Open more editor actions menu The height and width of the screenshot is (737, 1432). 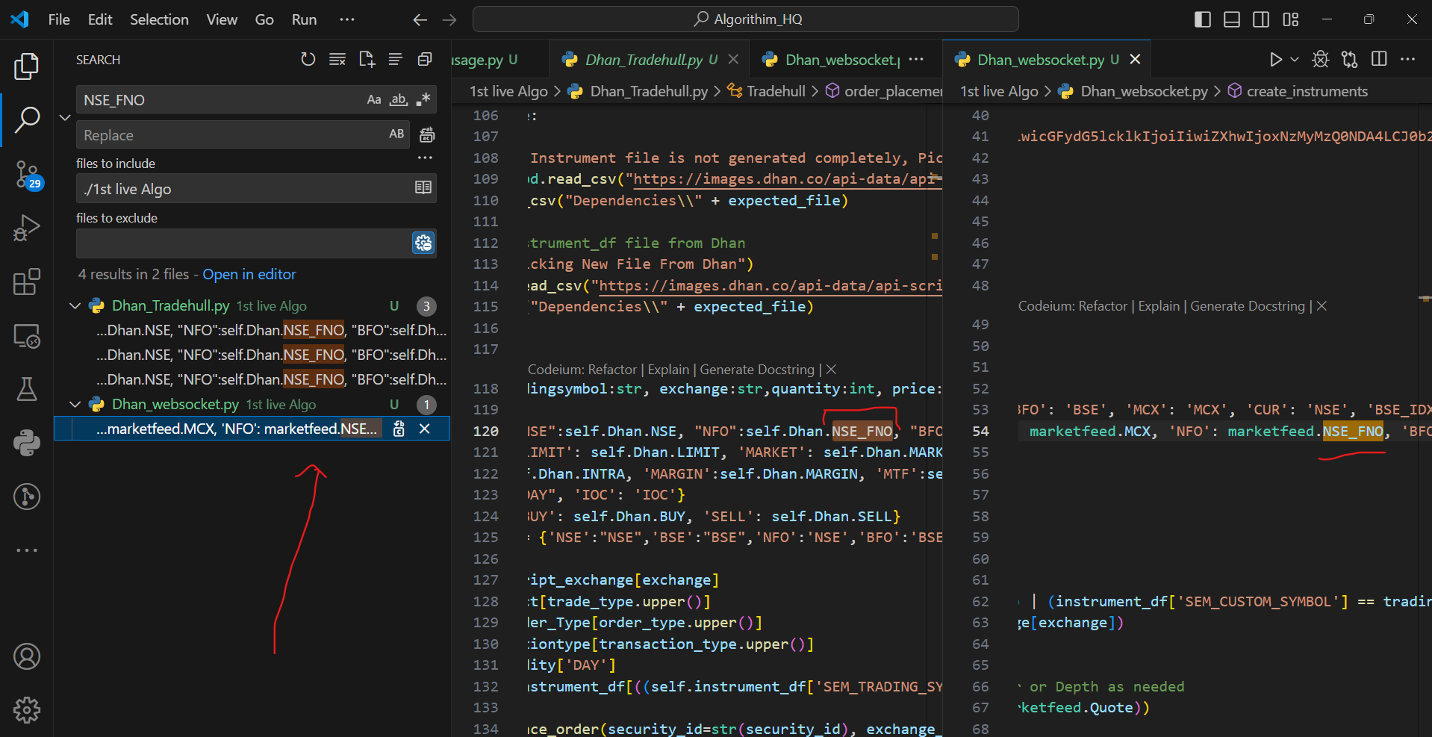(x=1407, y=59)
